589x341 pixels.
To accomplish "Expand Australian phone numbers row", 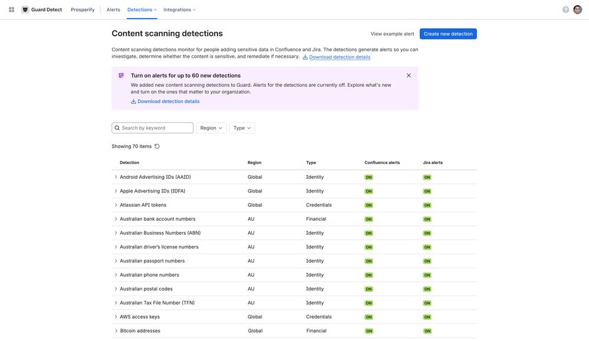I will (x=116, y=275).
